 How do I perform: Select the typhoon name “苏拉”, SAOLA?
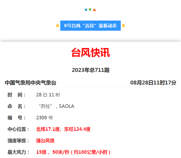[56, 106]
